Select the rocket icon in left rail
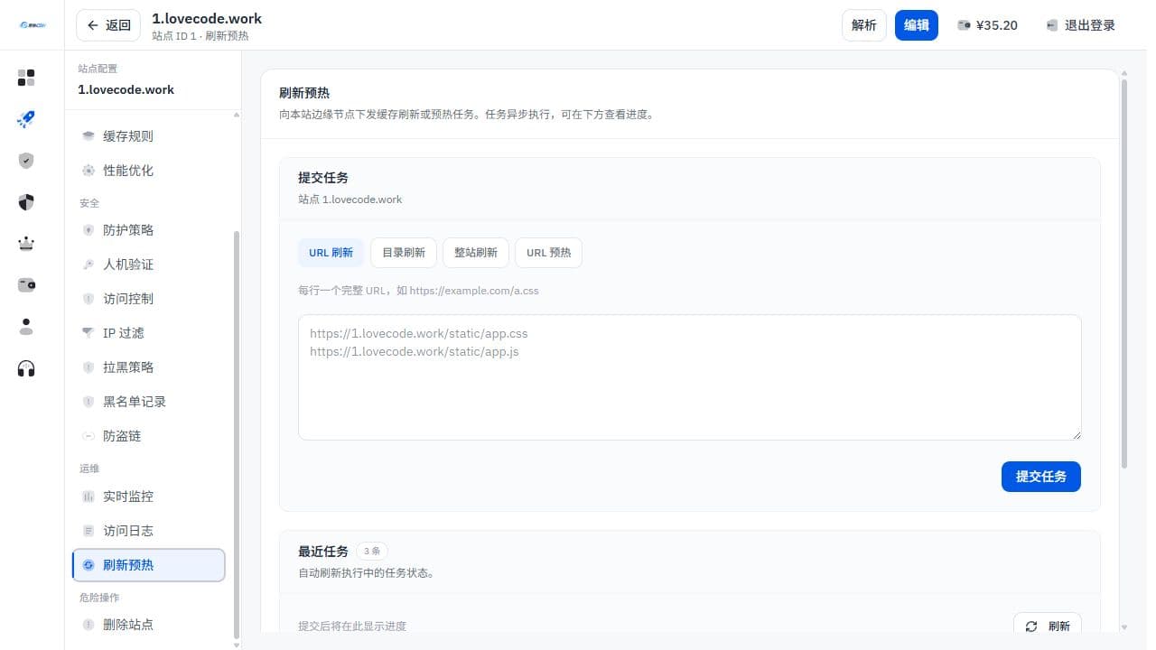 [x=26, y=119]
